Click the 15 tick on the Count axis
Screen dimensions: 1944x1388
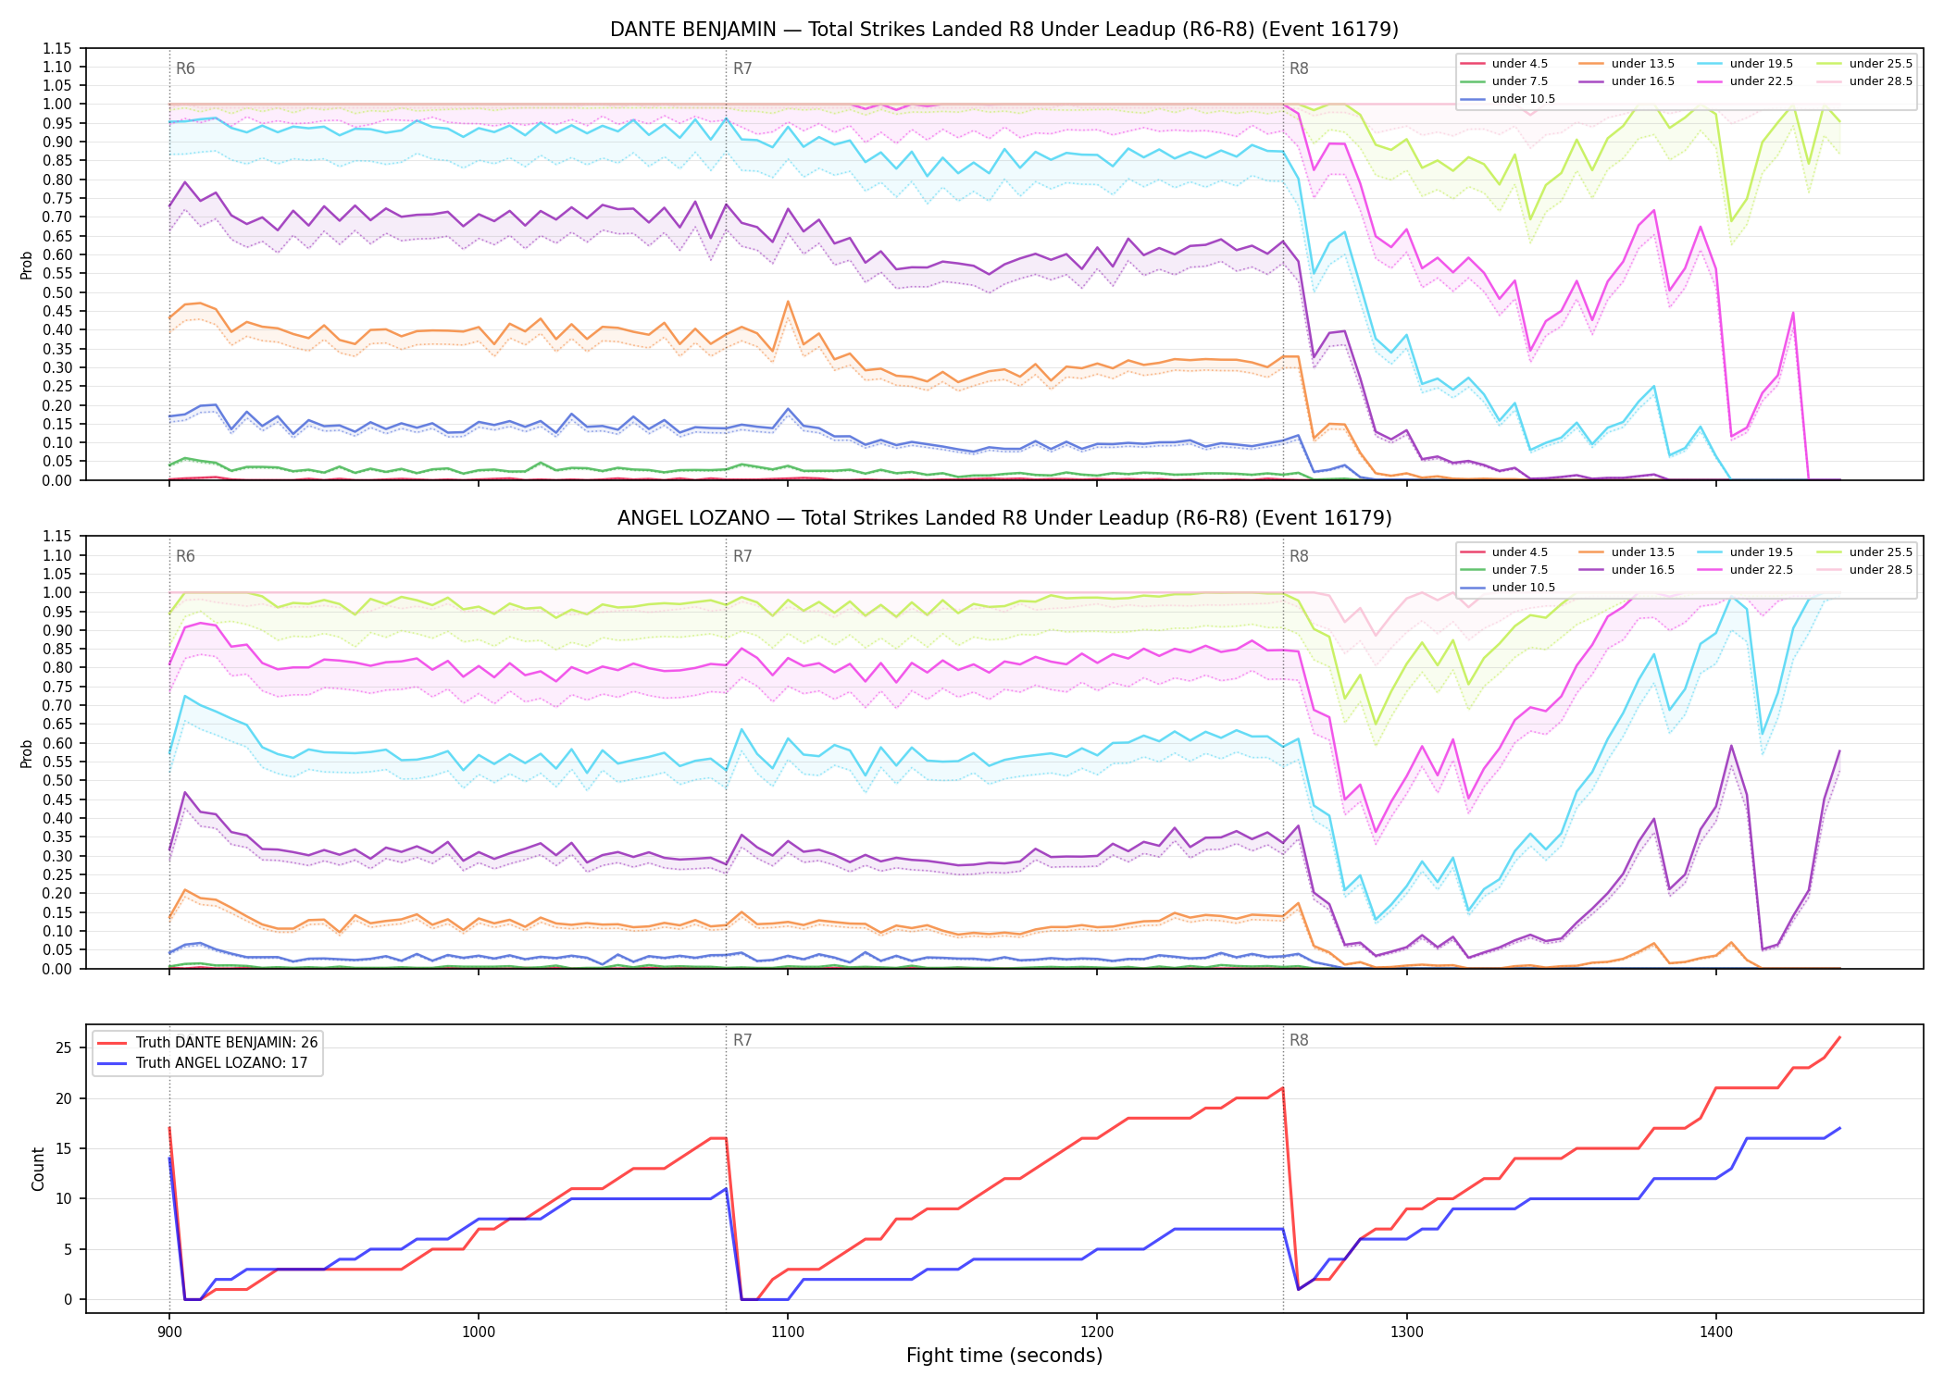63,1148
